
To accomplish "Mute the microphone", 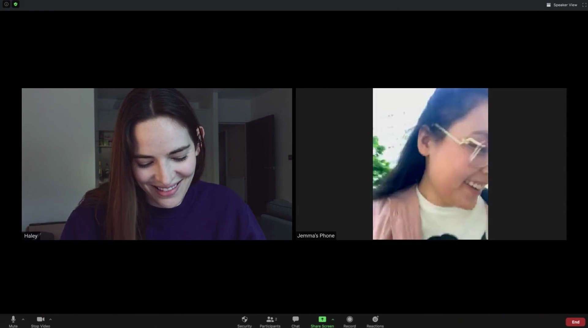I will point(13,322).
